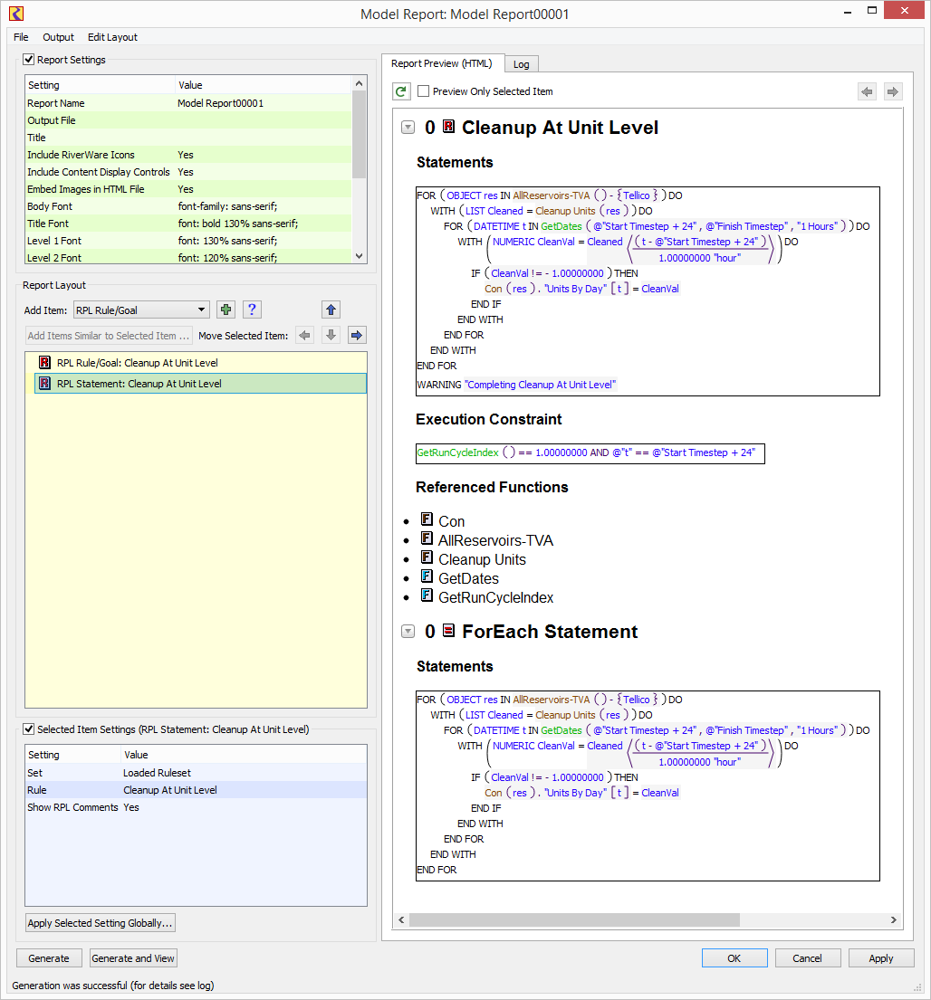Screen dimensions: 931x1000
Task: Click the green plus Add Item icon
Action: (x=226, y=310)
